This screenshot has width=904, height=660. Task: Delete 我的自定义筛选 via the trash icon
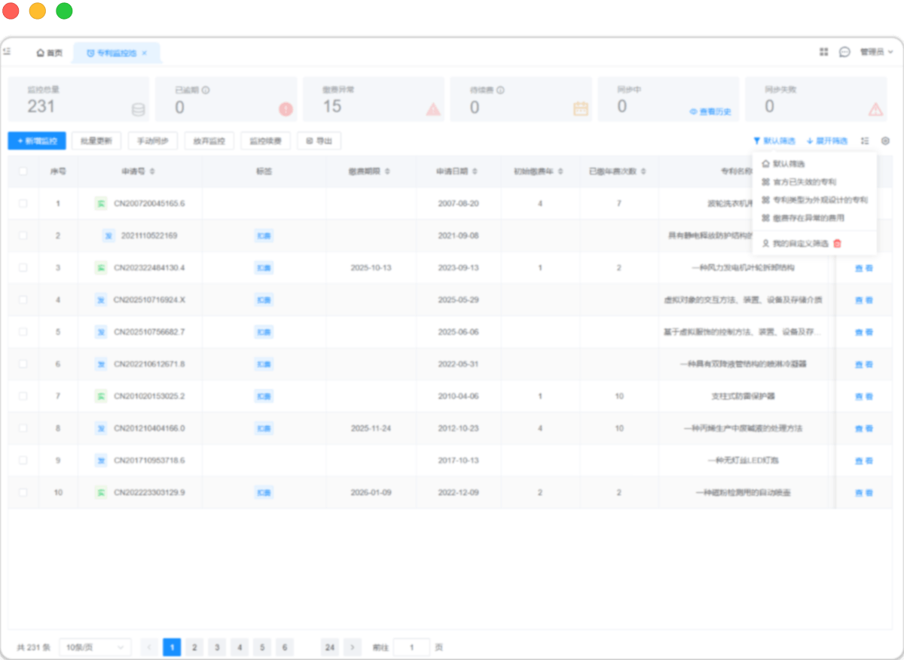click(x=837, y=244)
